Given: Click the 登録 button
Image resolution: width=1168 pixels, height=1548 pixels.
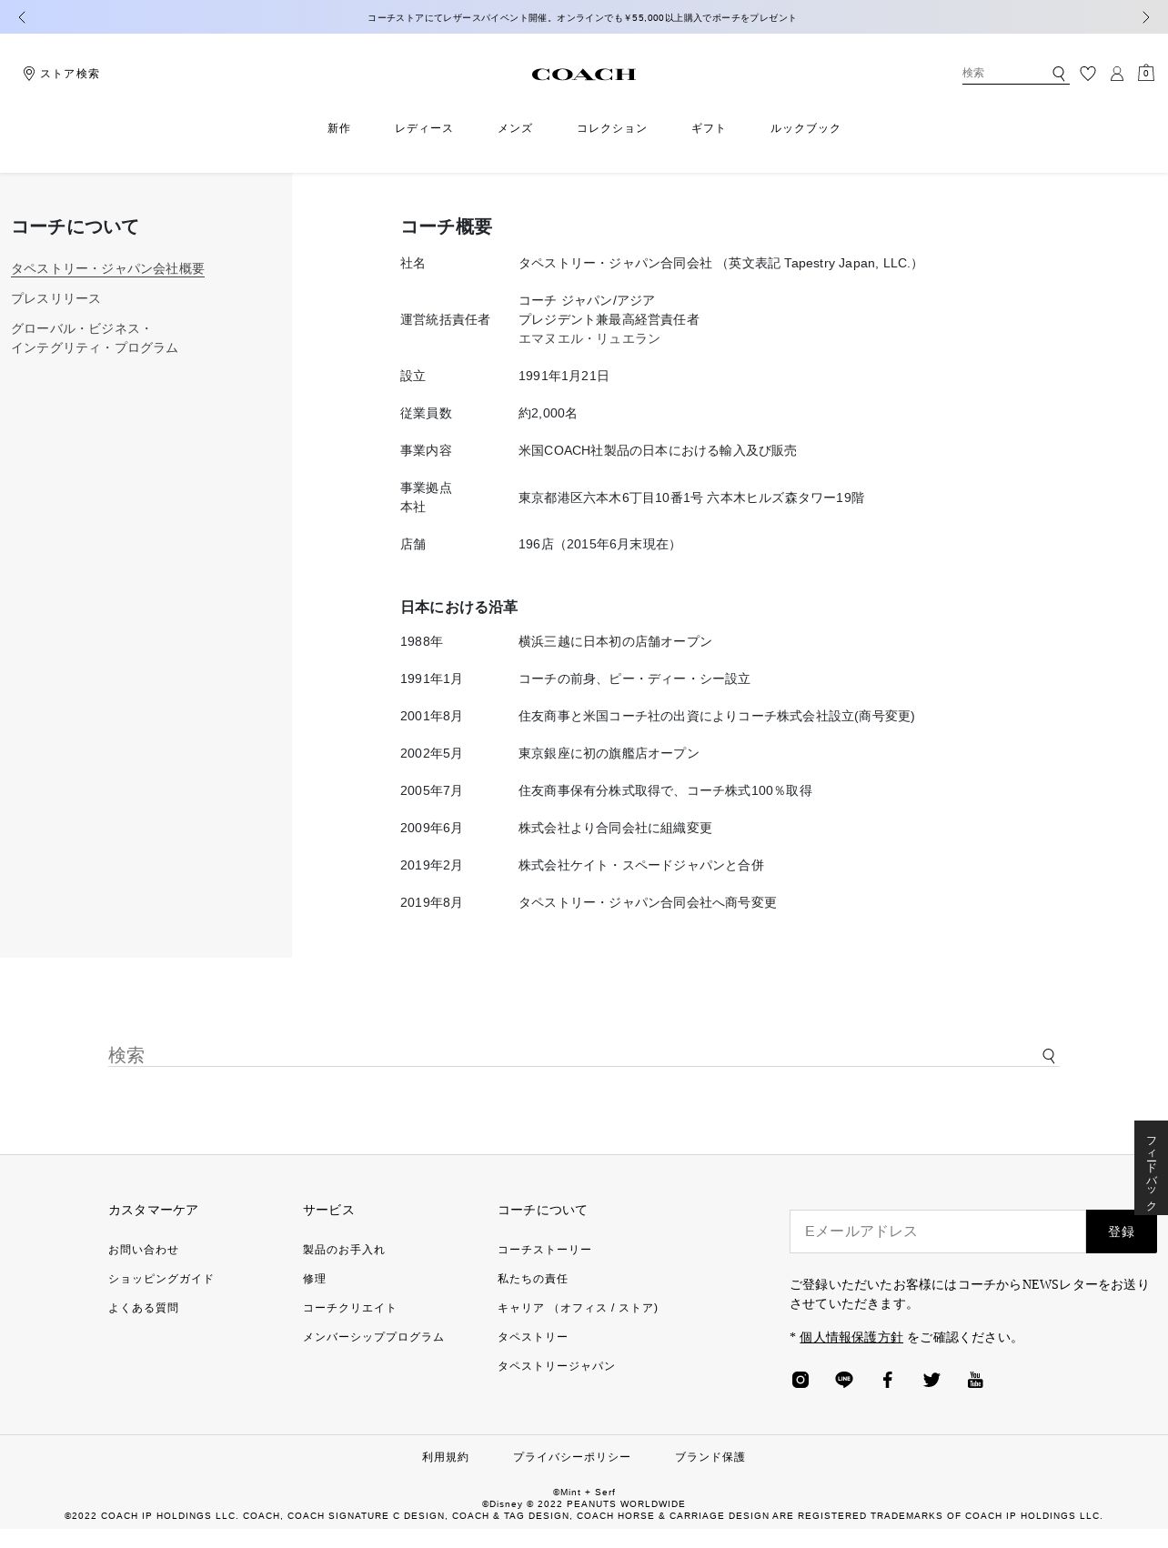Looking at the screenshot, I should coord(1122,1231).
